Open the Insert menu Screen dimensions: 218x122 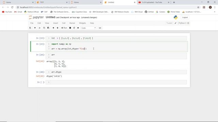click(56, 23)
